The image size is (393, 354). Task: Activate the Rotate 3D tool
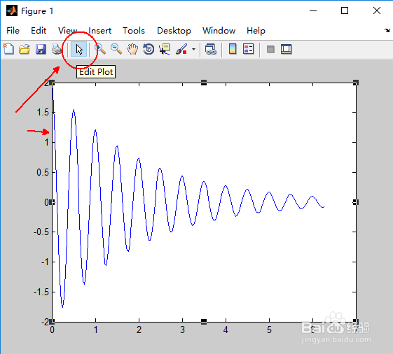point(149,49)
